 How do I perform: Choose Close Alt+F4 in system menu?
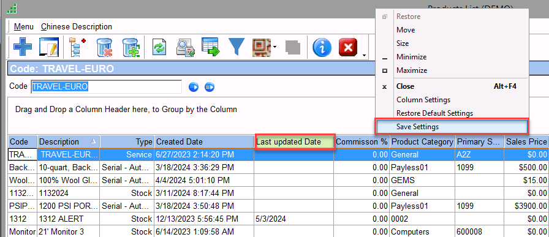(452, 86)
